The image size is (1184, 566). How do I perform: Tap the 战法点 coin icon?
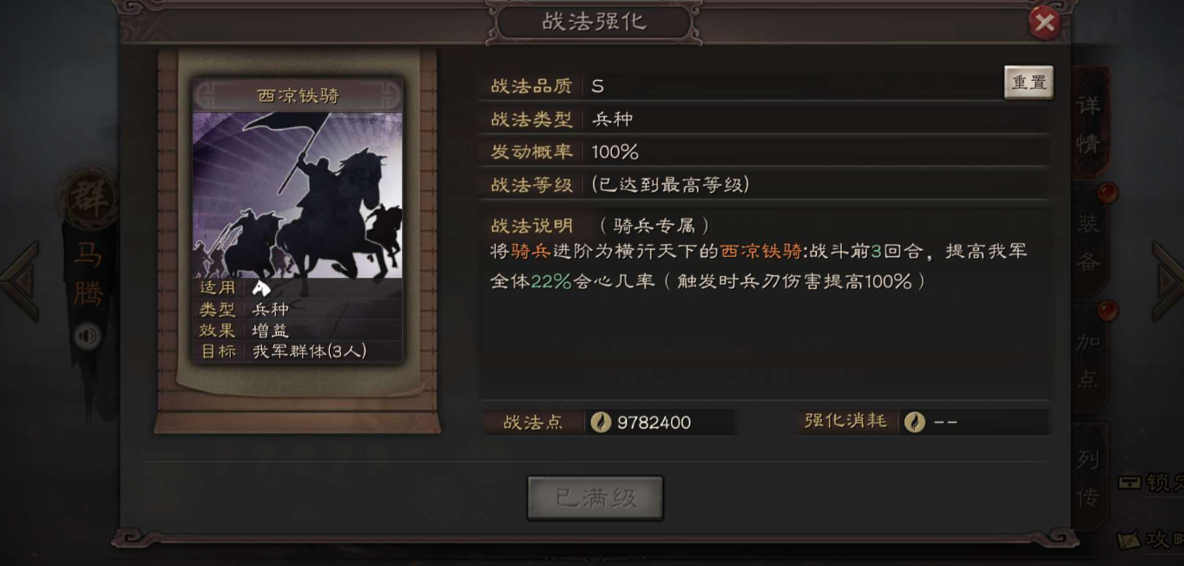(601, 422)
